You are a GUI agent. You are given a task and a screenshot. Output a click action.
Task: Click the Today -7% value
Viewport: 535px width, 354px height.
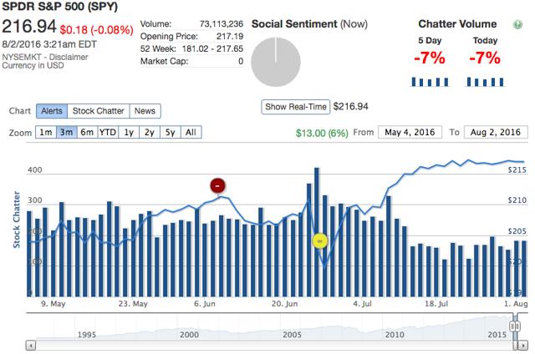(485, 58)
